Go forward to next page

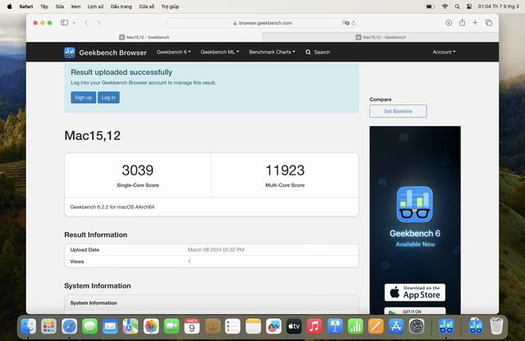(x=98, y=23)
